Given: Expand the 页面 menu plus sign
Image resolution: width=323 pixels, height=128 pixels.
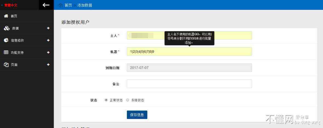Looking at the screenshot, I should pos(48,64).
